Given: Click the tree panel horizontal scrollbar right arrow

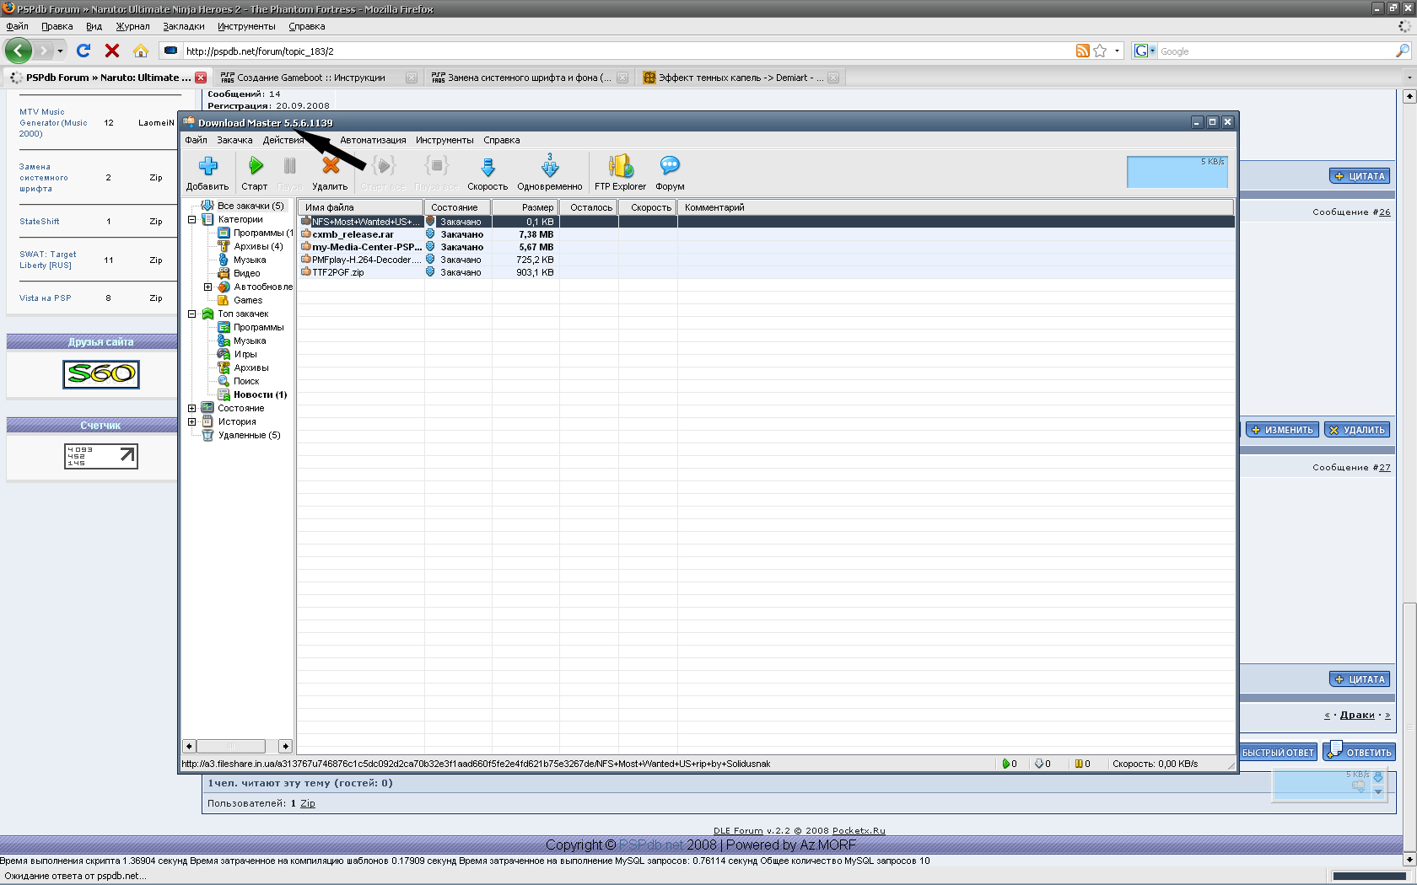Looking at the screenshot, I should click(x=285, y=746).
